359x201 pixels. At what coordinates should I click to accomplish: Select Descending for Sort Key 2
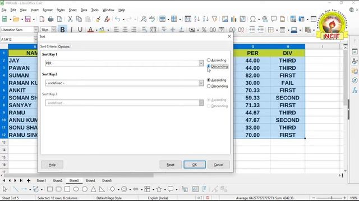pos(217,86)
